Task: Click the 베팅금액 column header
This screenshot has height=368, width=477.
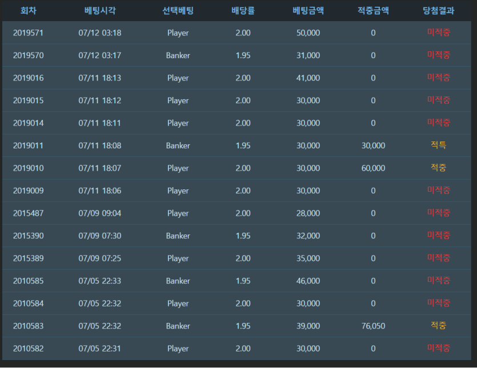Action: 308,11
